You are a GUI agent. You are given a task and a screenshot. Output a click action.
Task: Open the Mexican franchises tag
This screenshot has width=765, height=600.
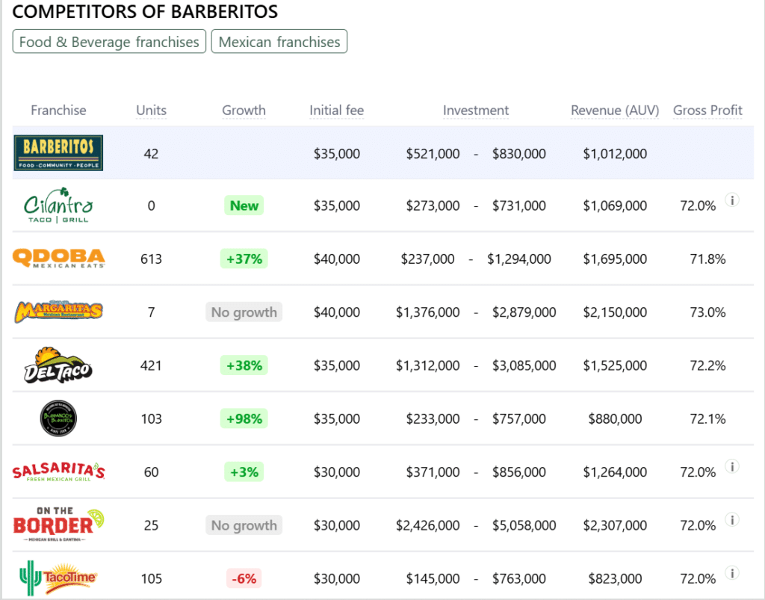(279, 41)
